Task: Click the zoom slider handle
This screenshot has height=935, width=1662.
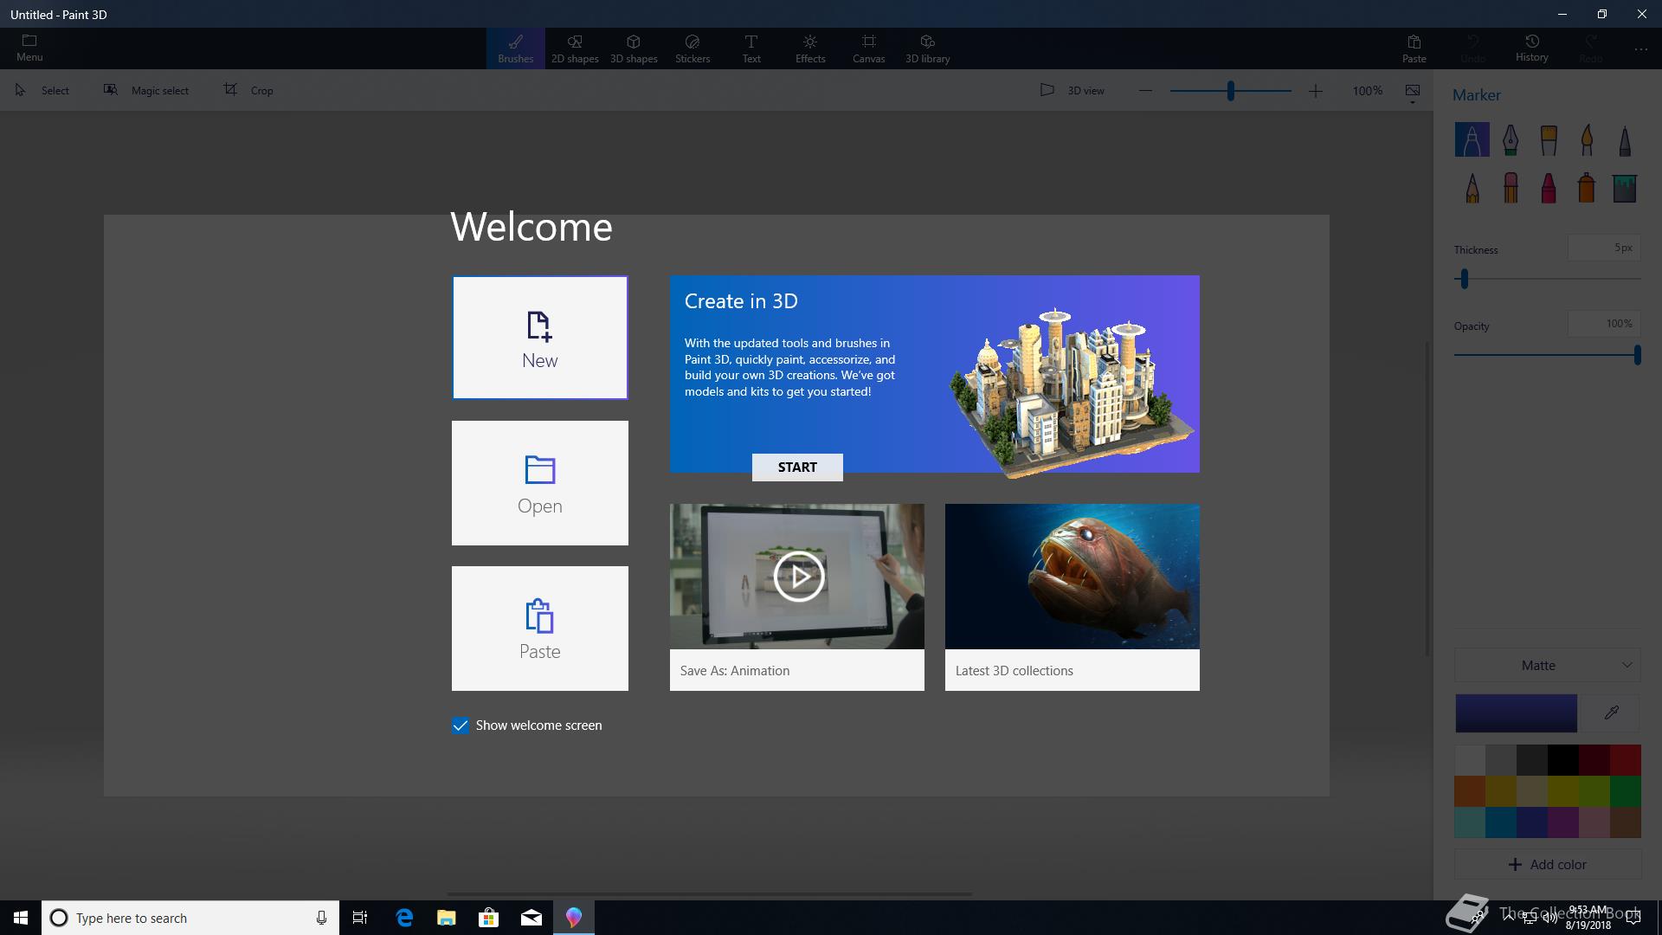Action: (1230, 90)
